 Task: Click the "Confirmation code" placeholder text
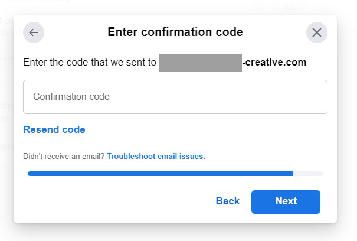(71, 97)
